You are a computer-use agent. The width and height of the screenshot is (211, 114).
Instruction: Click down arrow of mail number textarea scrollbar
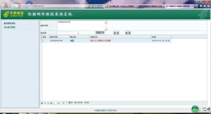click(x=106, y=29)
